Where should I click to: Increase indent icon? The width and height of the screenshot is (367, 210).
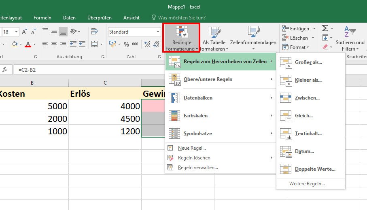click(82, 44)
